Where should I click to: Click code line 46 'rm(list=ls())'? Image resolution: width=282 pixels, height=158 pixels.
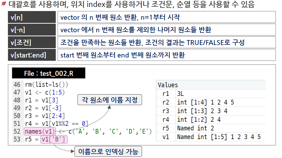click(x=46, y=85)
